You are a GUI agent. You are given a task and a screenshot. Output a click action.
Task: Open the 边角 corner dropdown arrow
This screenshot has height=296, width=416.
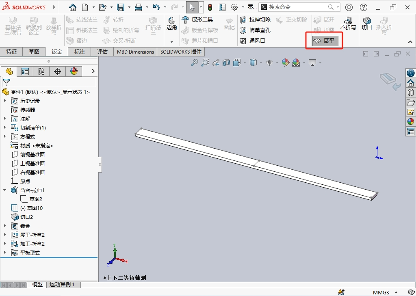[x=171, y=41]
